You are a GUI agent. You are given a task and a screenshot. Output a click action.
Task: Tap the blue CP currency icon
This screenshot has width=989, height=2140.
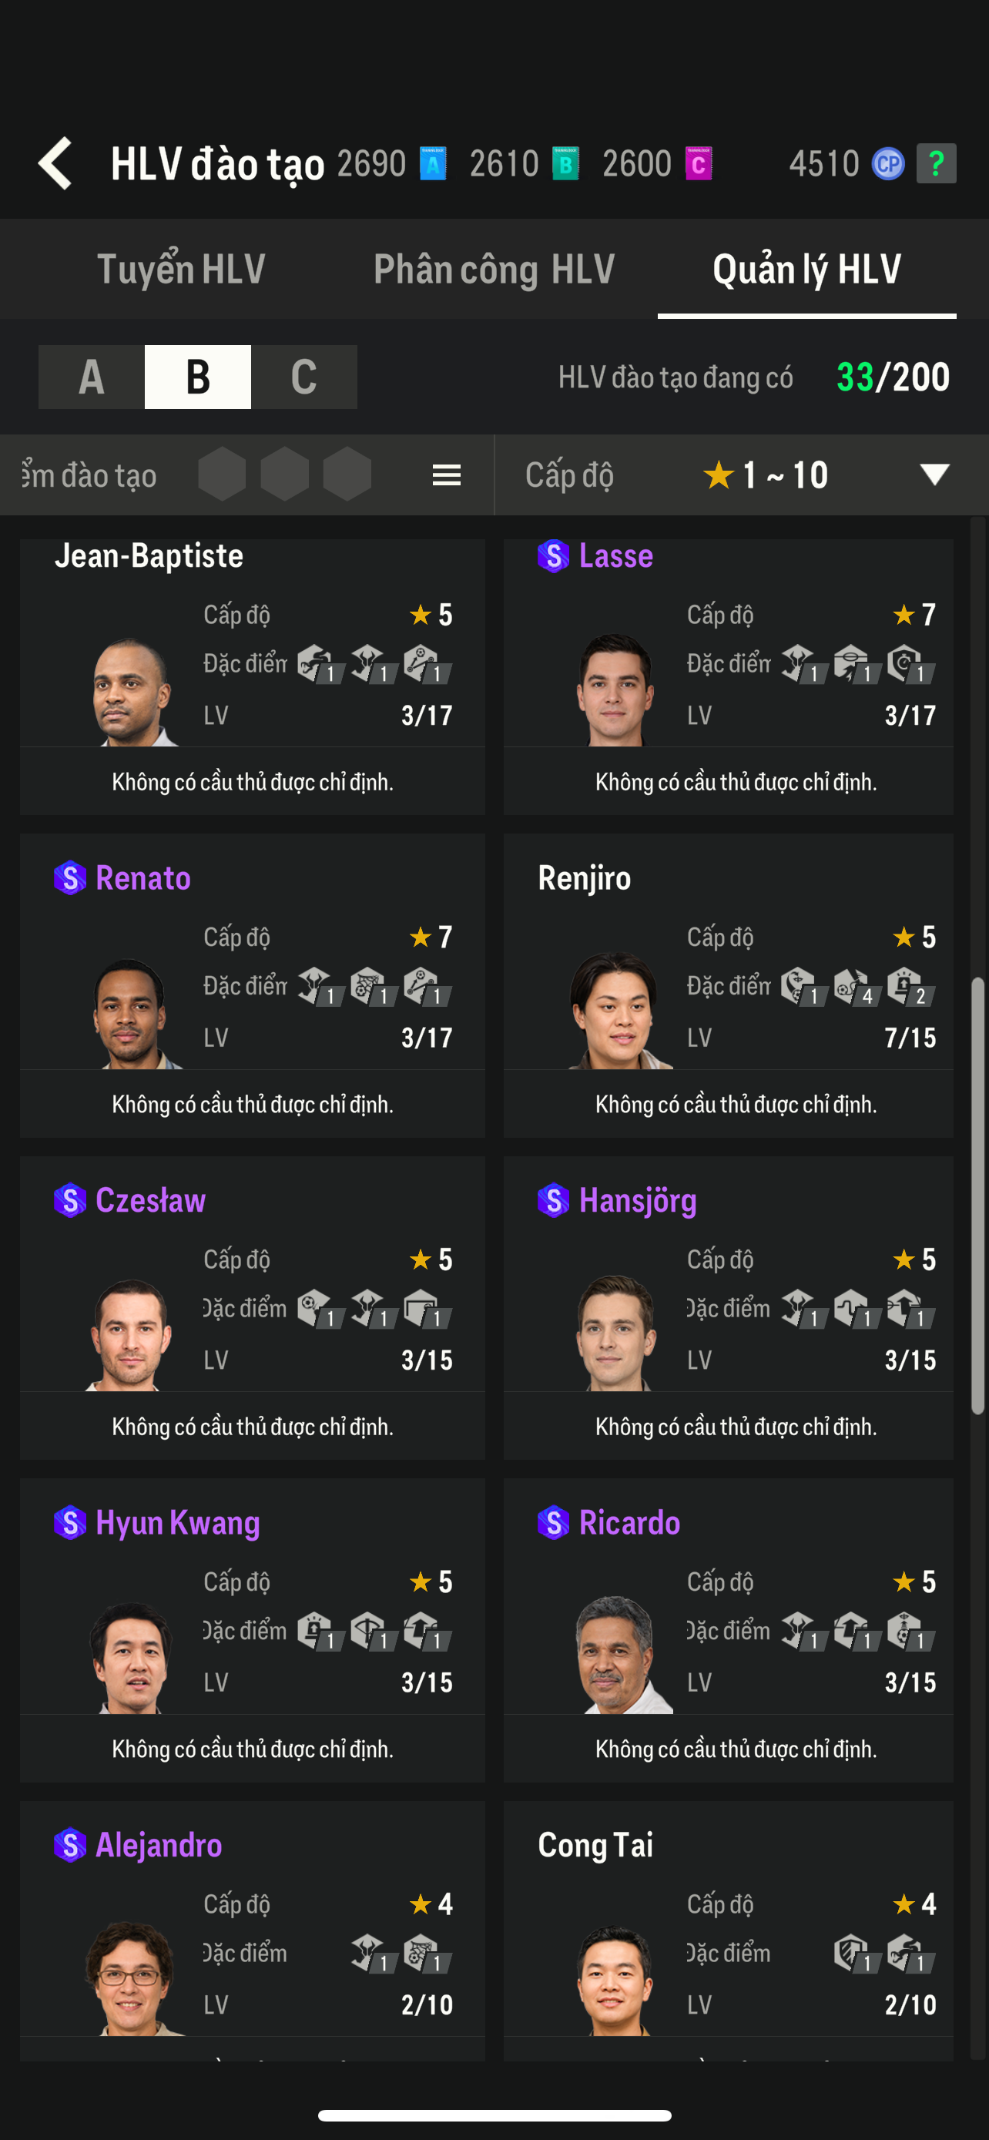(x=887, y=163)
